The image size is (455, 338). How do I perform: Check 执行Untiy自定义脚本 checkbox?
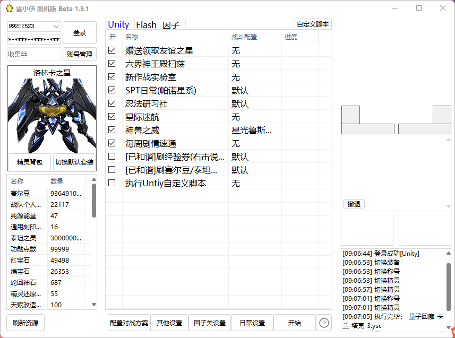111,183
